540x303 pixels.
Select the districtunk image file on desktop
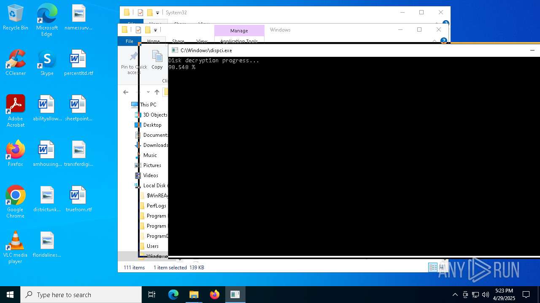tap(47, 199)
